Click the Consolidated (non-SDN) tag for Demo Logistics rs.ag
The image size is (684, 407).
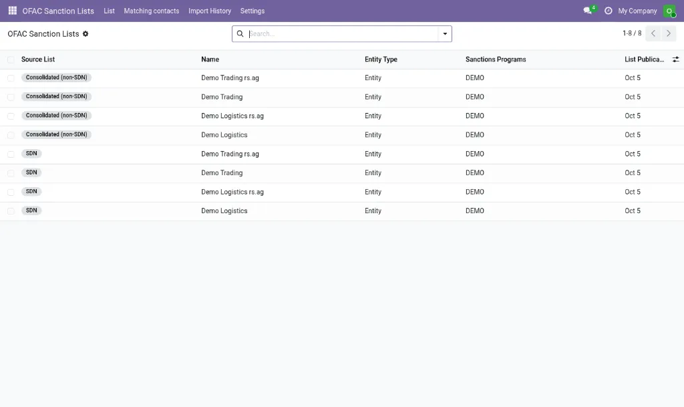pos(56,115)
